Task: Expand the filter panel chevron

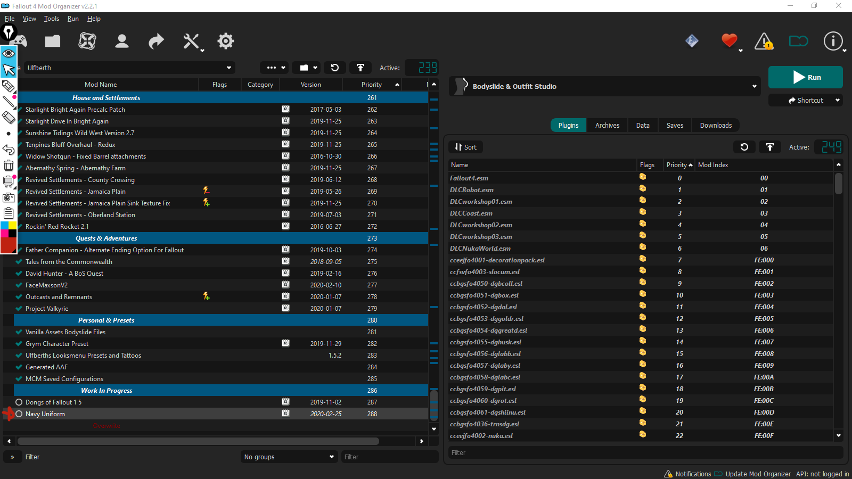Action: click(x=12, y=457)
